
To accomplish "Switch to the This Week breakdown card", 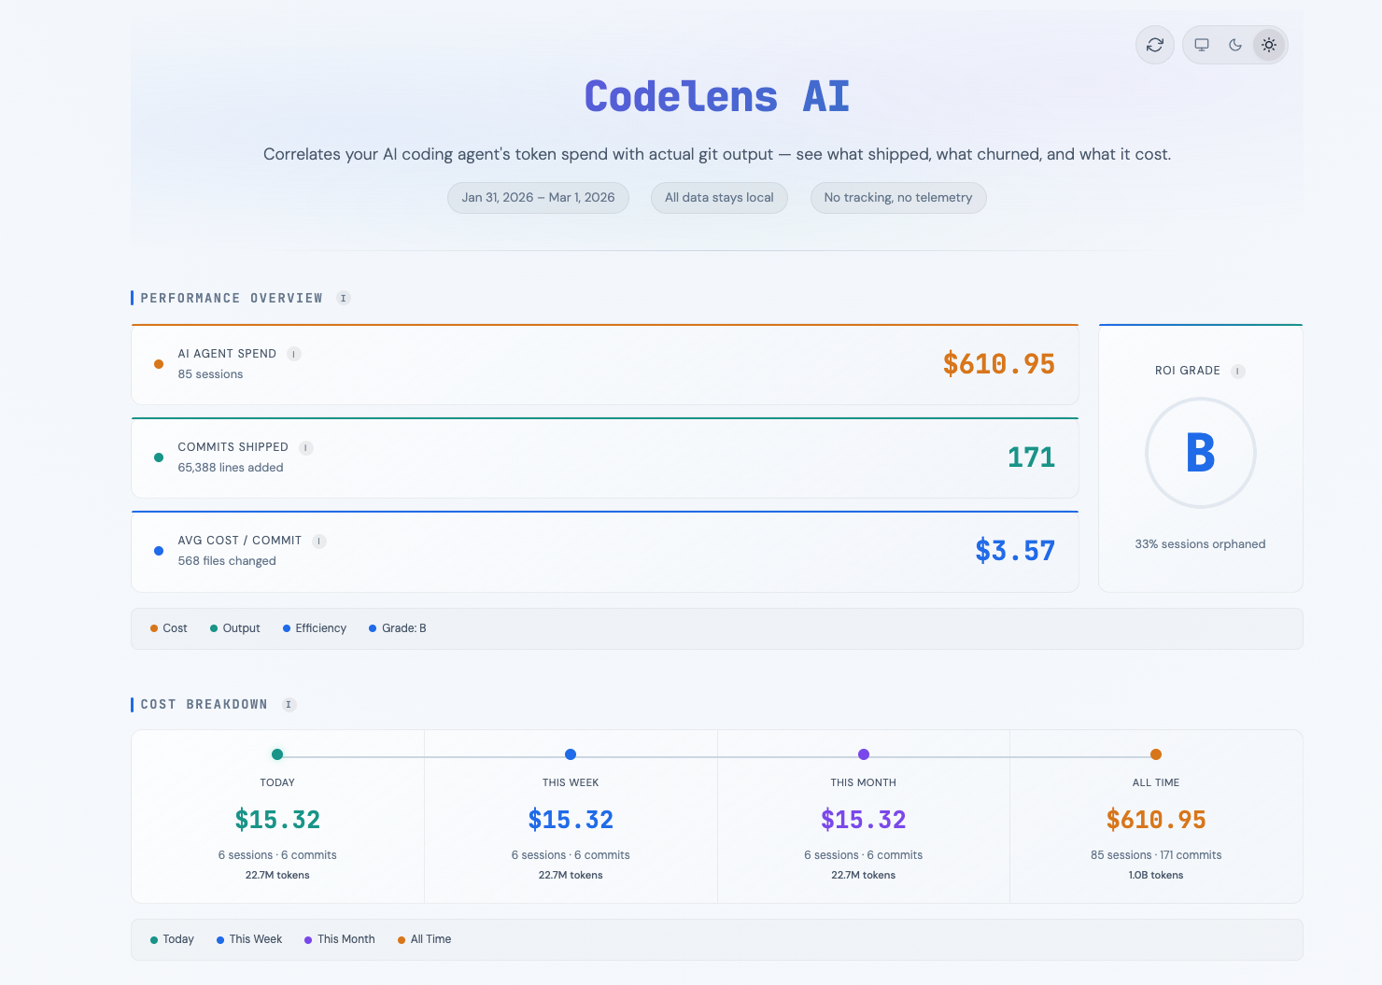I will click(571, 817).
